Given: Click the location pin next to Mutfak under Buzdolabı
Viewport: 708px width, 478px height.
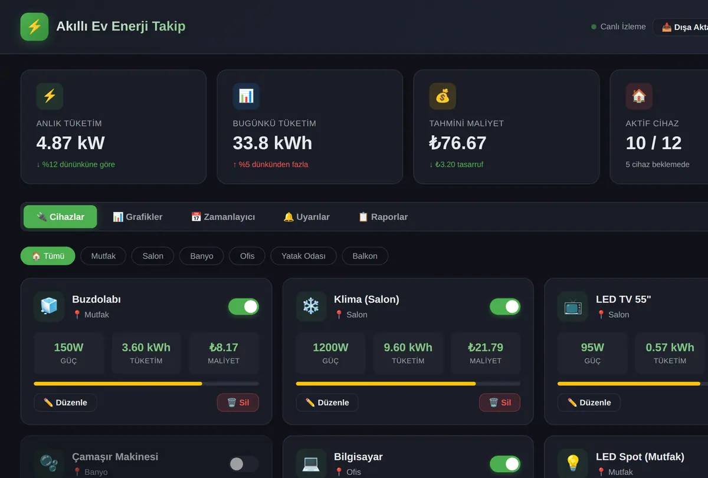Looking at the screenshot, I should pos(77,315).
